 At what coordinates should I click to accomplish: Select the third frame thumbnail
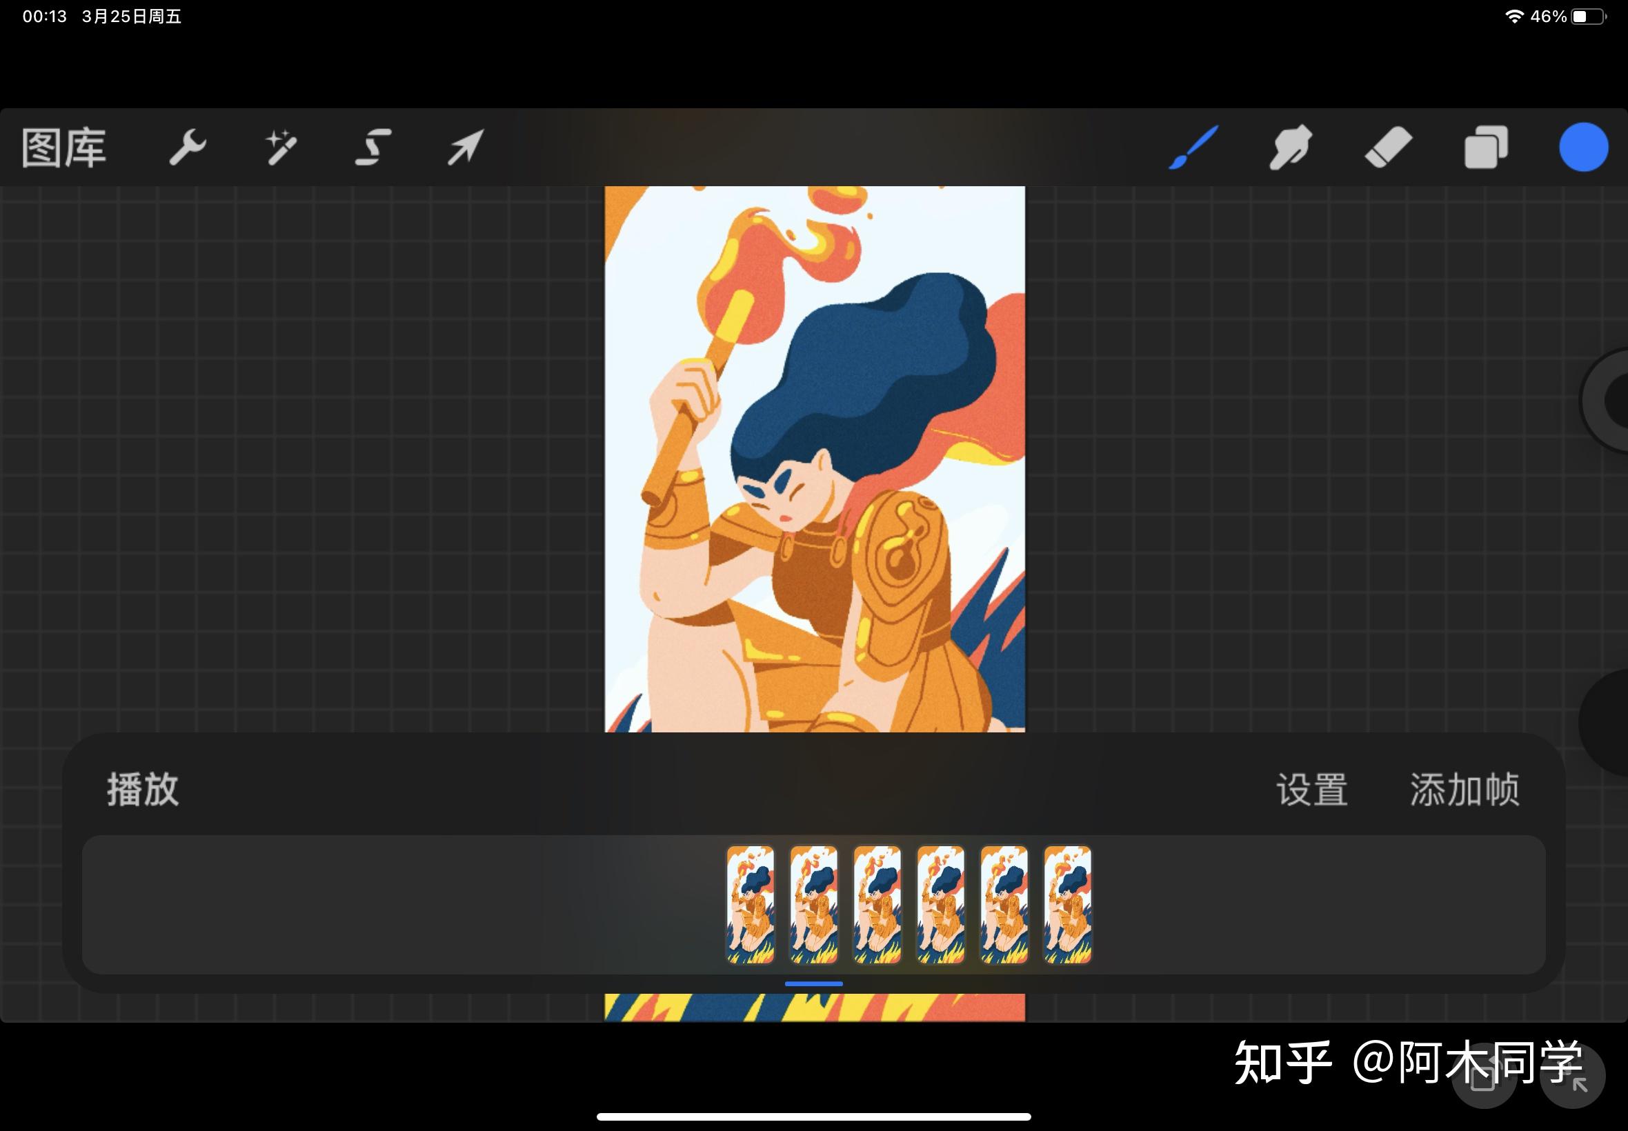coord(877,905)
